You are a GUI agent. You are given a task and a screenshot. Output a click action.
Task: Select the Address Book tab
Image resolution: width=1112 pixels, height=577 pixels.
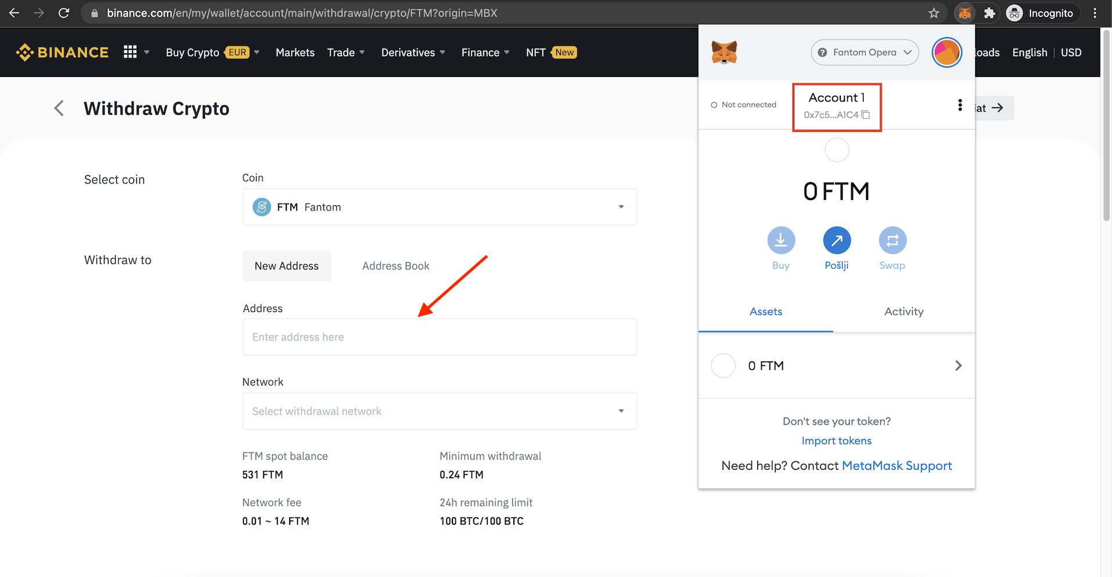[x=395, y=266]
